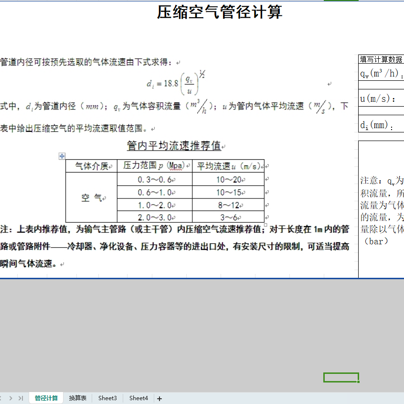Add a new sheet with plus icon
The image size is (404, 404).
[159, 398]
